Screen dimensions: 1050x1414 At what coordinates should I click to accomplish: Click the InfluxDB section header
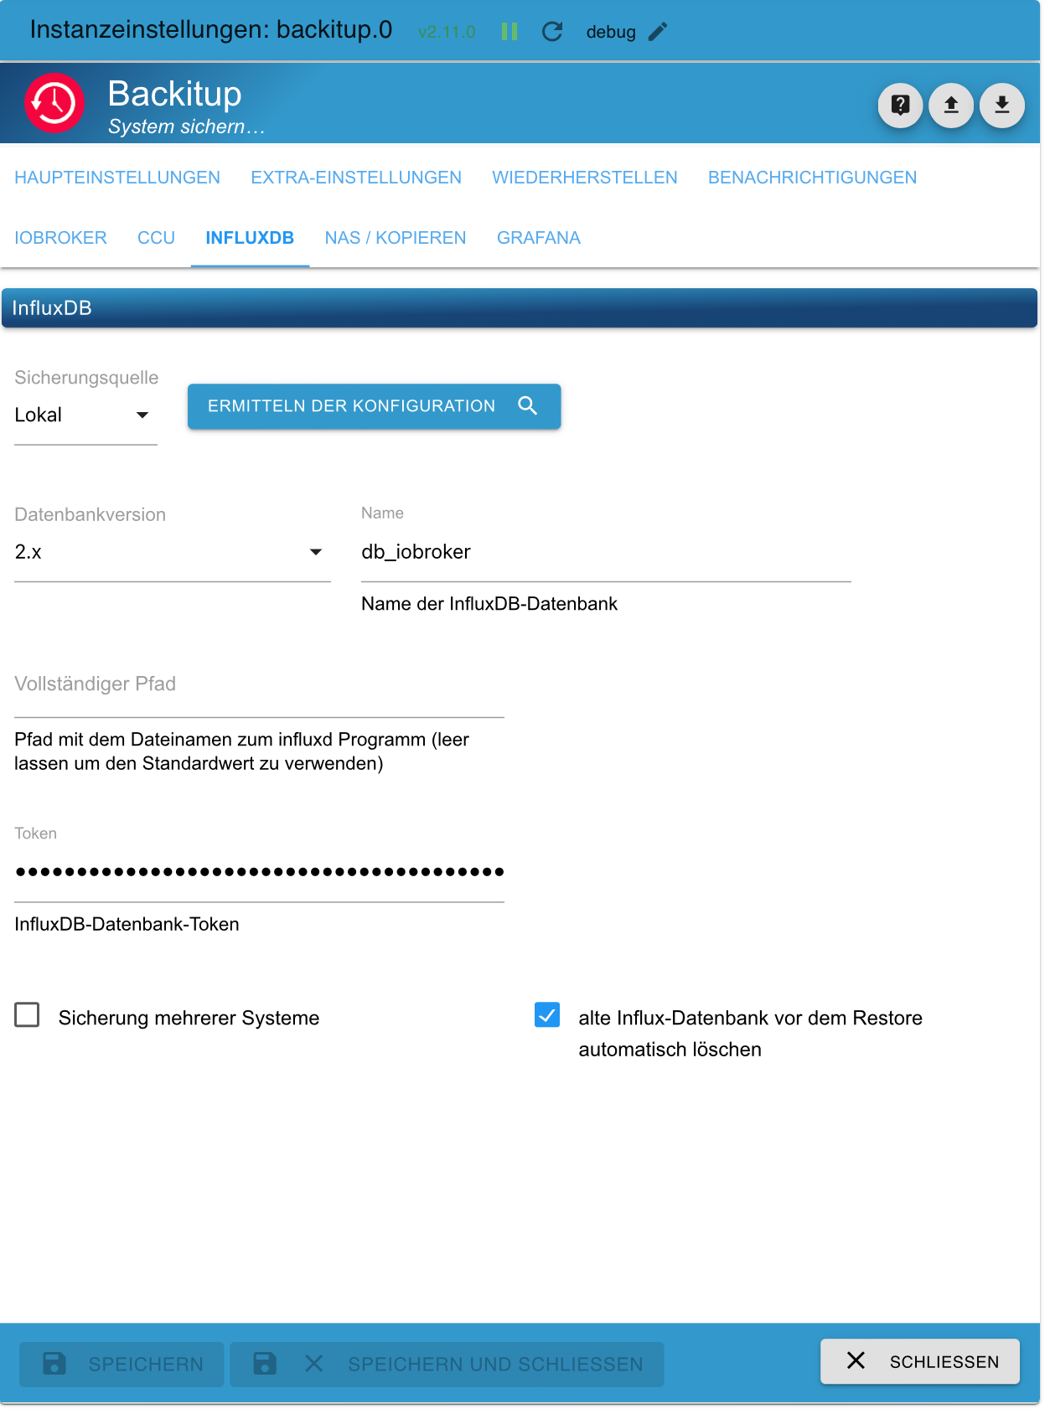[520, 307]
